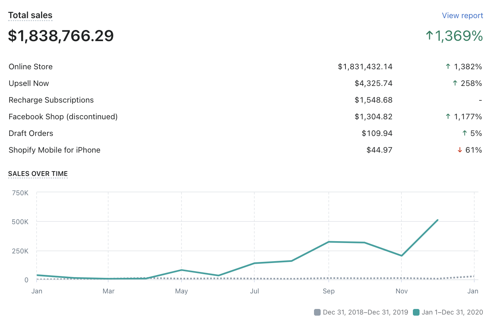Click the Draft Orders row label
This screenshot has height=326, width=491.
click(x=31, y=133)
